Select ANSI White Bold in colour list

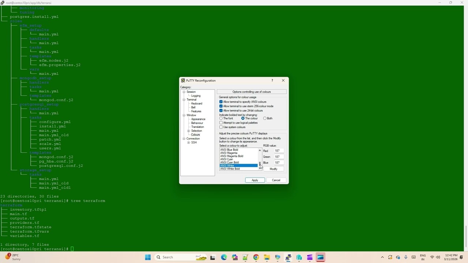tap(238, 169)
